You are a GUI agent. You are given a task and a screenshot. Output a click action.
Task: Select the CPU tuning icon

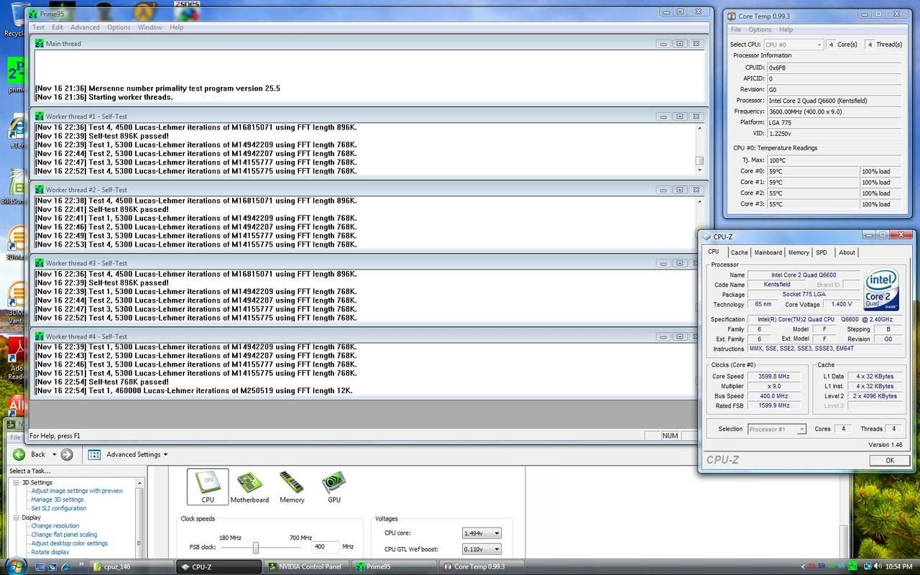(x=208, y=487)
